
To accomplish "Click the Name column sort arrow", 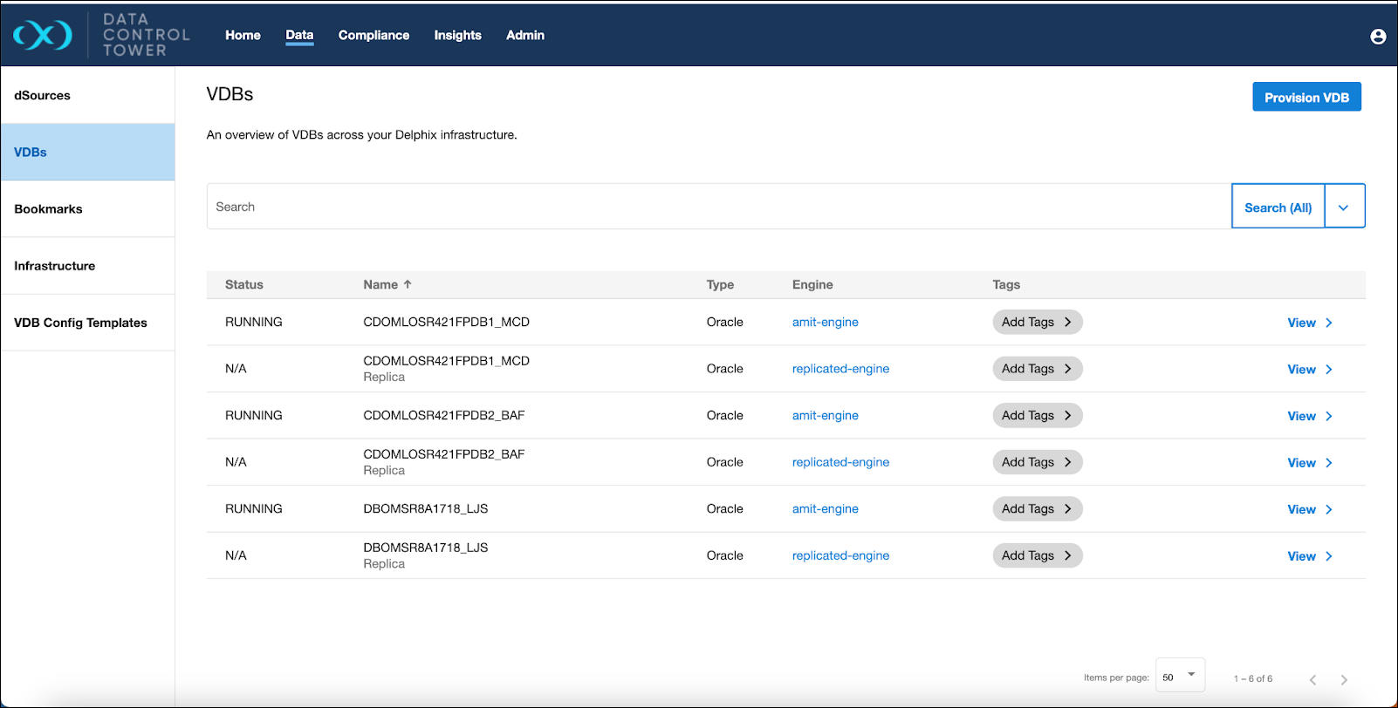I will (408, 284).
